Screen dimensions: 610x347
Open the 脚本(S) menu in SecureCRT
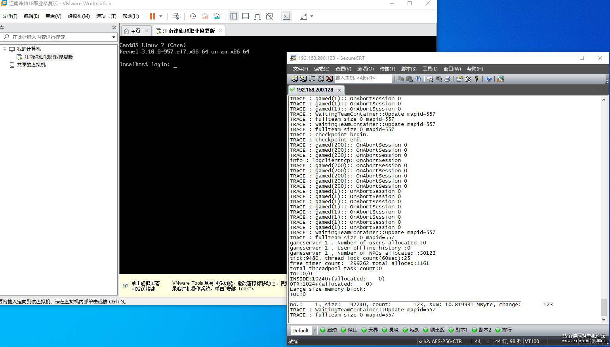[x=409, y=69]
